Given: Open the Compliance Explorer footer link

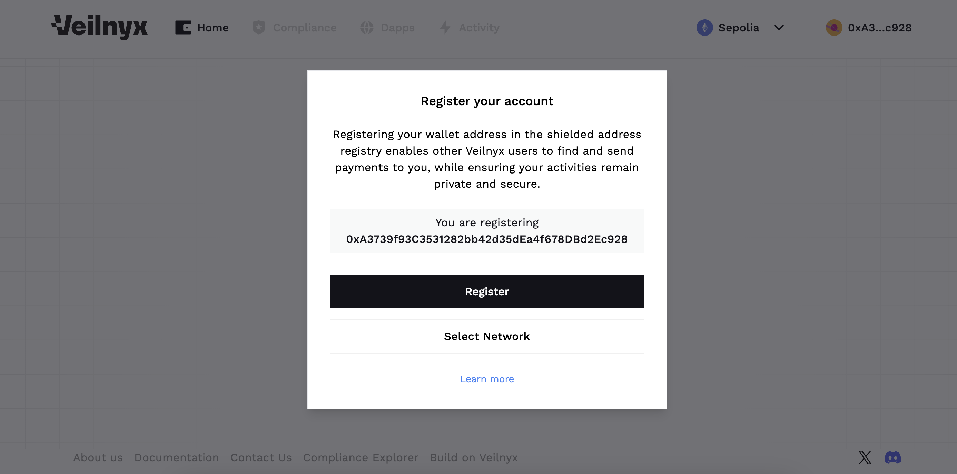Looking at the screenshot, I should coord(361,457).
